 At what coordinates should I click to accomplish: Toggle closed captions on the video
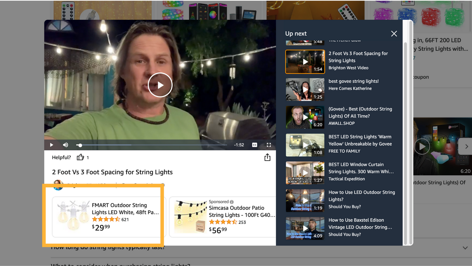[x=254, y=145]
